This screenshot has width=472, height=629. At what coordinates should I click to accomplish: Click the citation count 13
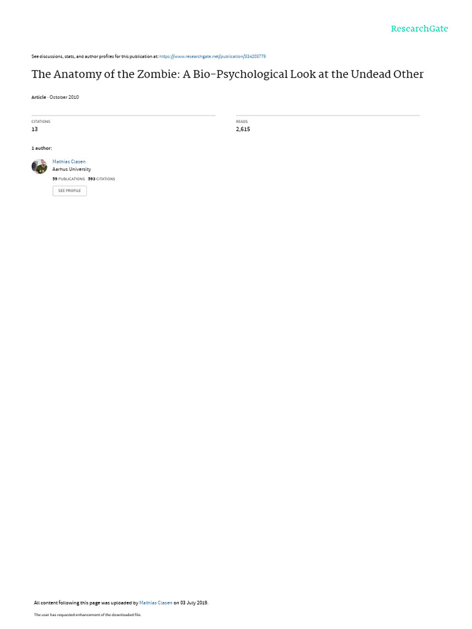[34, 129]
